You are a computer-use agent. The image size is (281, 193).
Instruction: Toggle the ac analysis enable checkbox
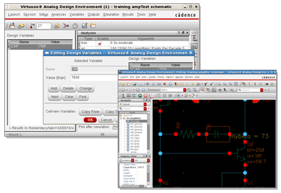[100, 48]
